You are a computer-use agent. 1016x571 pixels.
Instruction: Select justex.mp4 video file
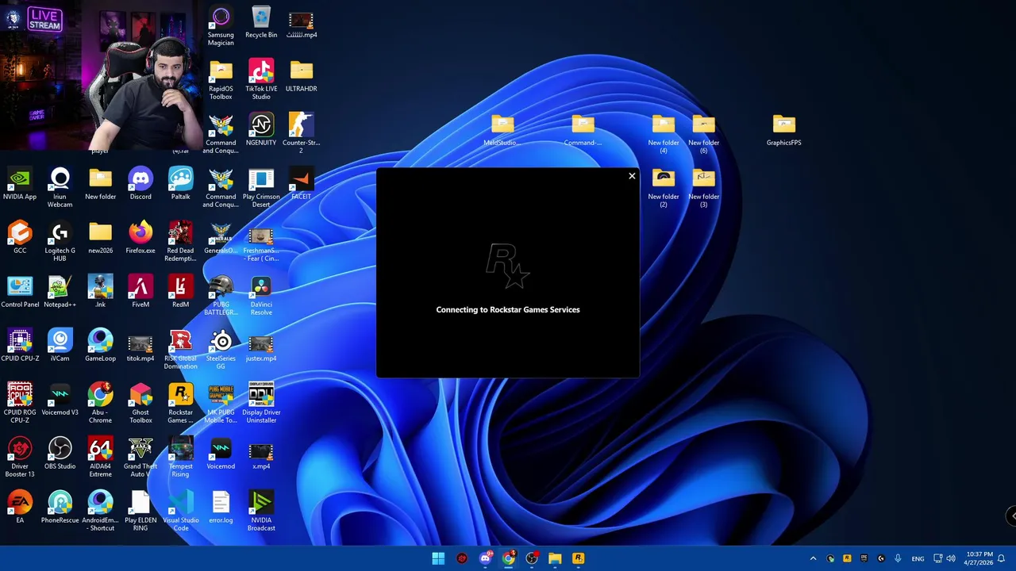[261, 346]
